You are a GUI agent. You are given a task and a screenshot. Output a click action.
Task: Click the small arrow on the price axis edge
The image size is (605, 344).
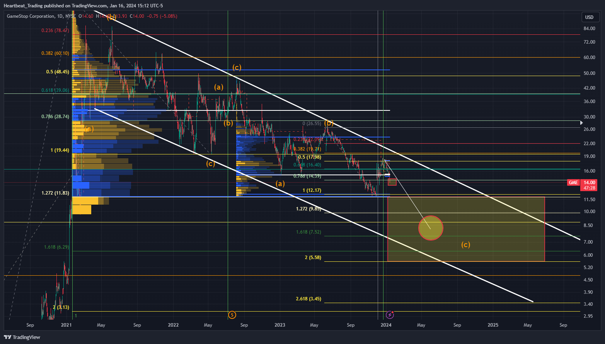(582, 123)
